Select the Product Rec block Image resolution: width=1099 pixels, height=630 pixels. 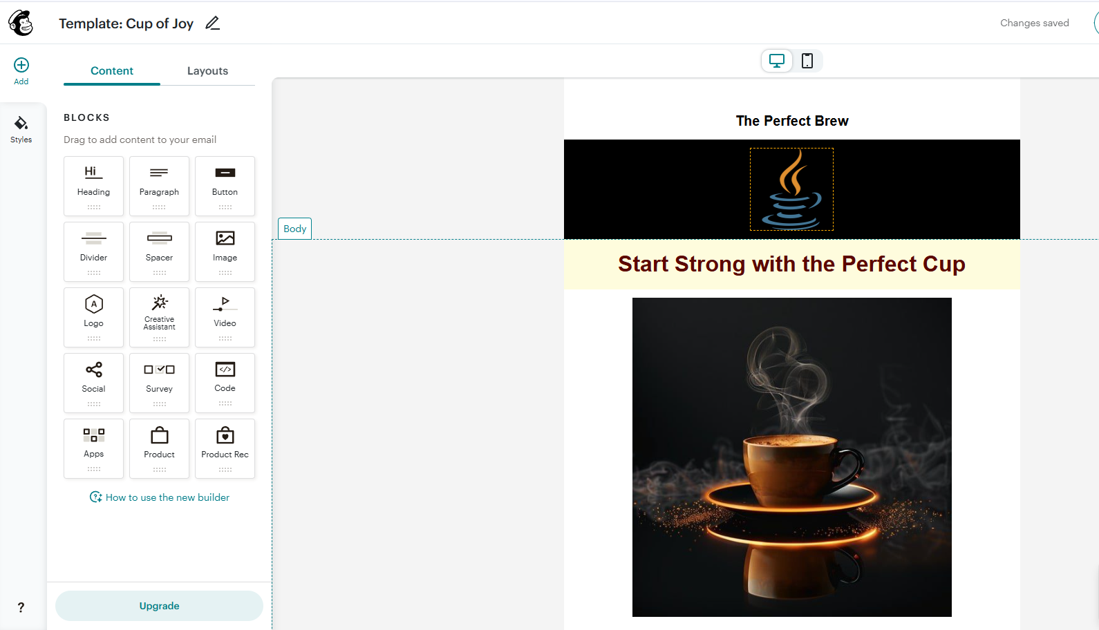click(x=225, y=448)
